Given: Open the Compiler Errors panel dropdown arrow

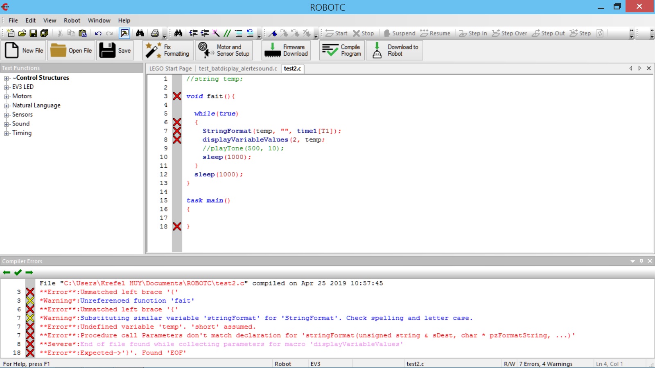Looking at the screenshot, I should click(x=632, y=261).
